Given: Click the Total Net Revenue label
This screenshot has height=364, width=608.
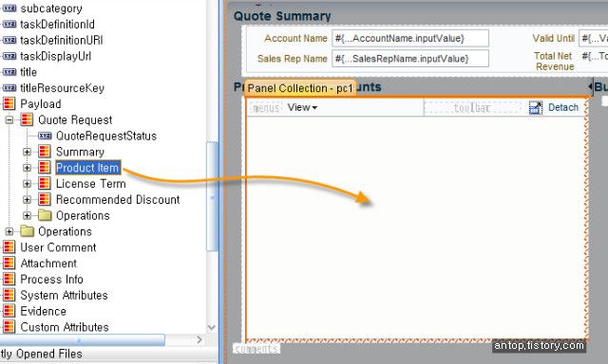Looking at the screenshot, I should (x=554, y=61).
